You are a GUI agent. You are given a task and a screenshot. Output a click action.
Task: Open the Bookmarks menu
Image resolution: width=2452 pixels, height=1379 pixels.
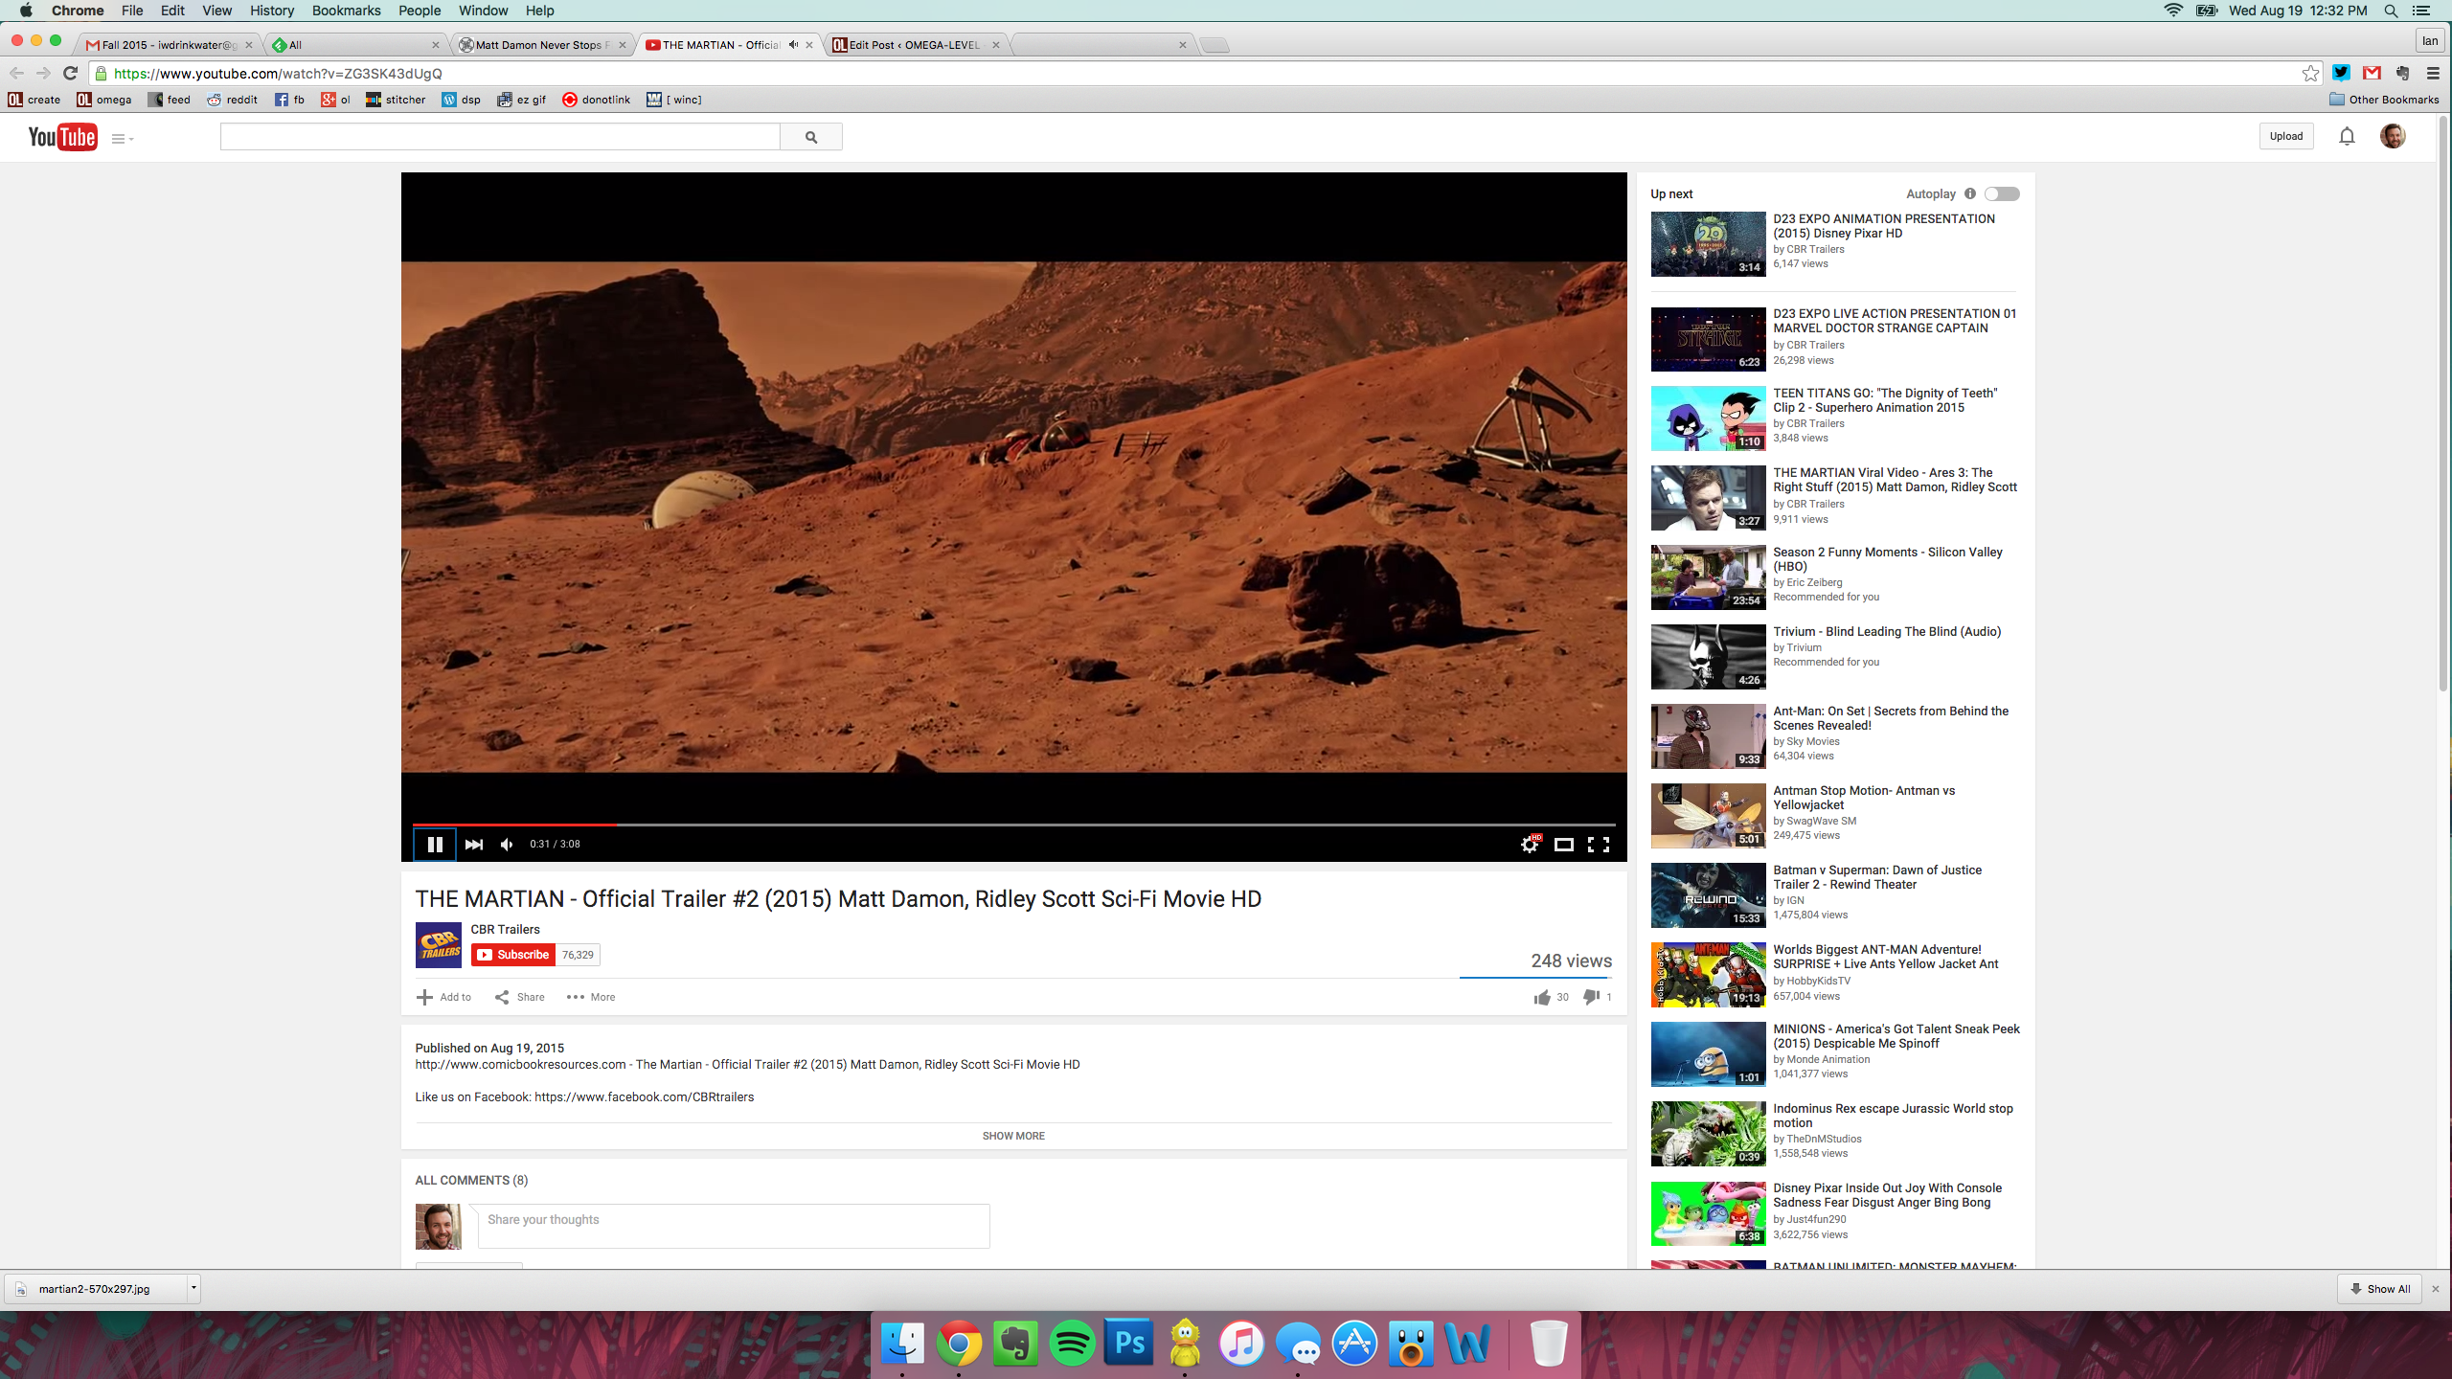[346, 11]
